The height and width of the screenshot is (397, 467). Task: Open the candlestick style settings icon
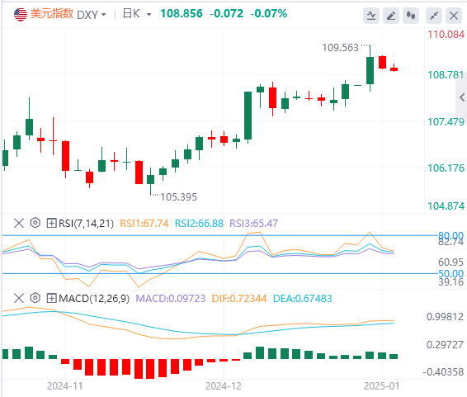411,16
